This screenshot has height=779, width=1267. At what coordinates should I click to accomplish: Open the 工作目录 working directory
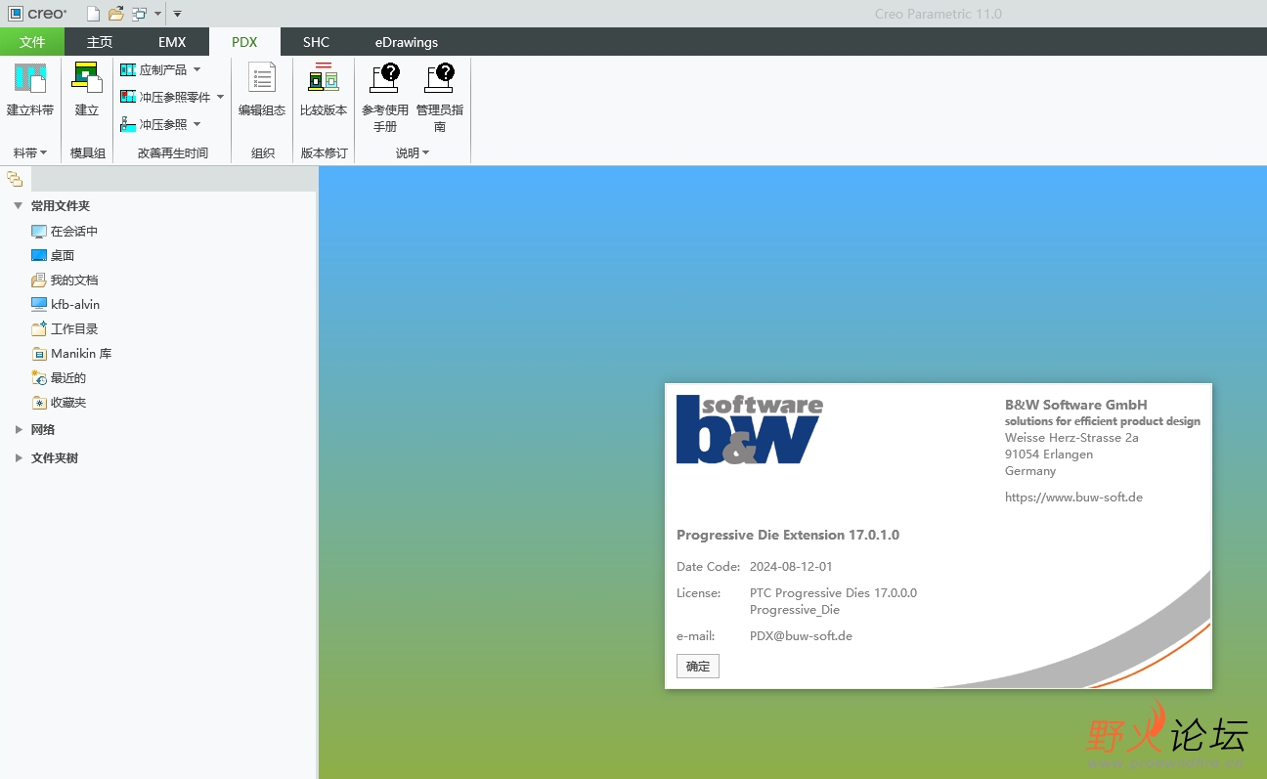[65, 329]
